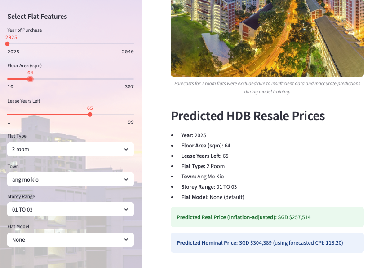Click the chevron arrow in Town dropdown
372x268 pixels.
pyautogui.click(x=126, y=180)
